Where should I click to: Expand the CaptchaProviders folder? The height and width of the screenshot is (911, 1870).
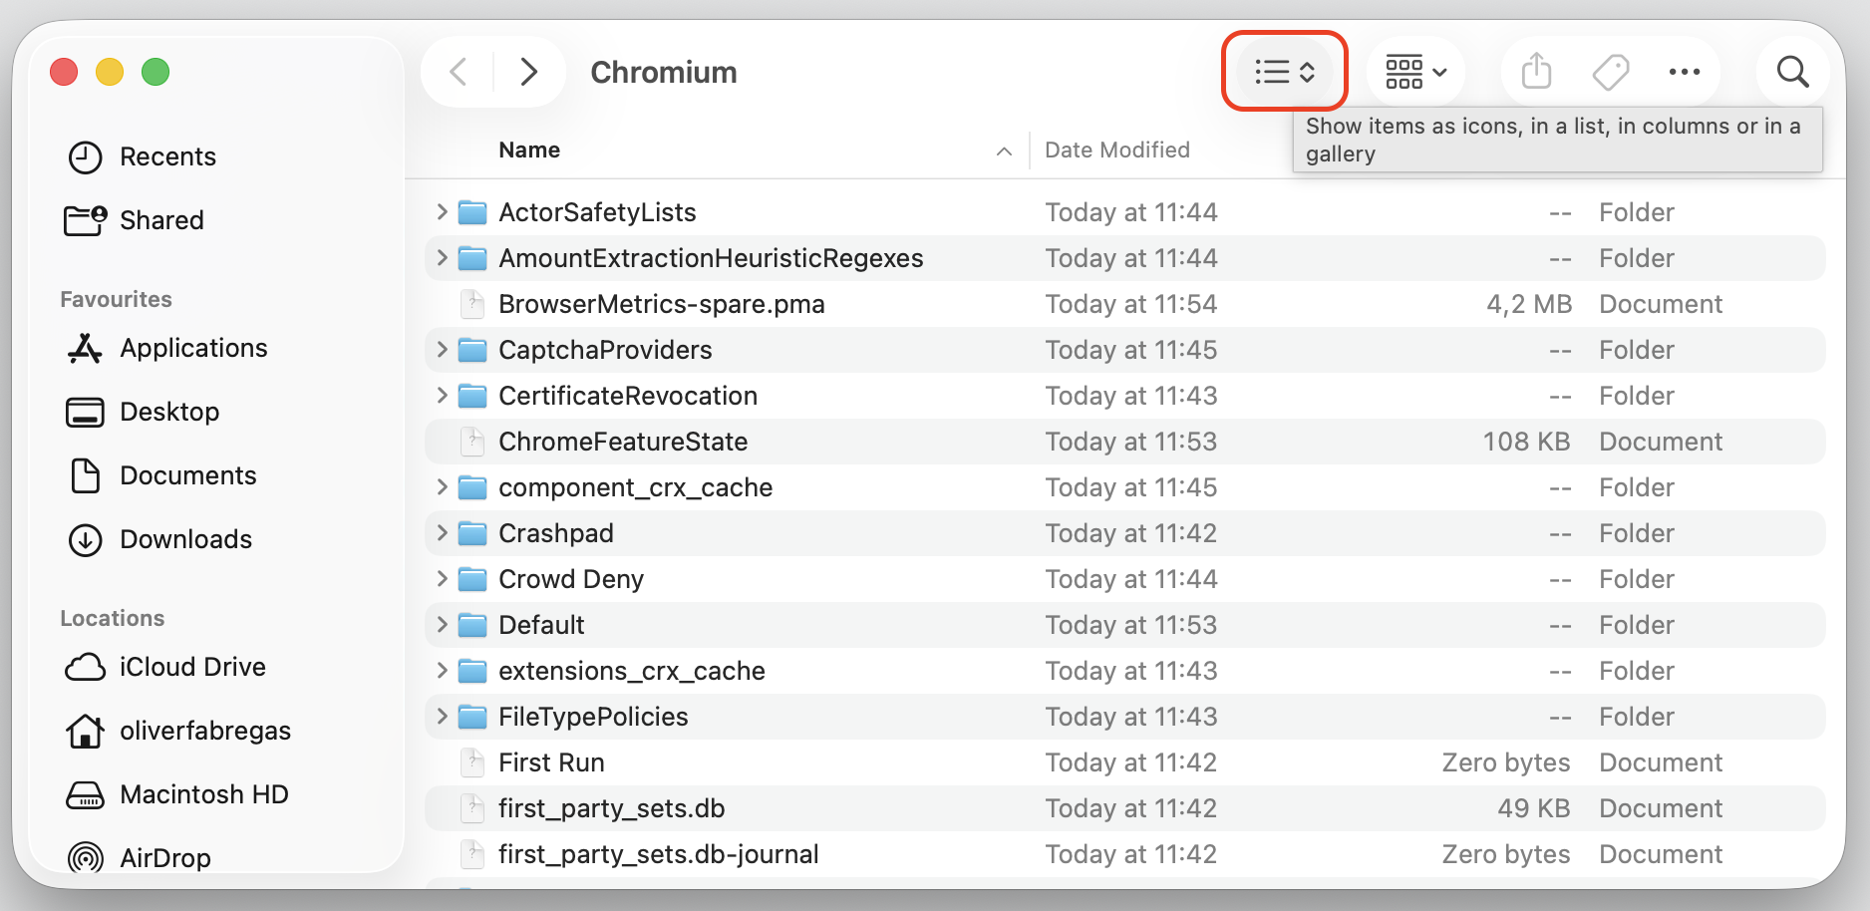tap(442, 350)
